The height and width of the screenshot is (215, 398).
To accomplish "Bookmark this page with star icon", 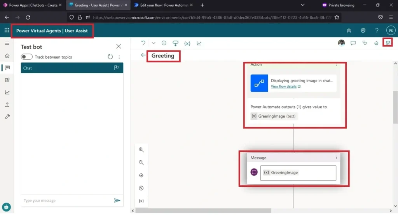I will (x=337, y=17).
